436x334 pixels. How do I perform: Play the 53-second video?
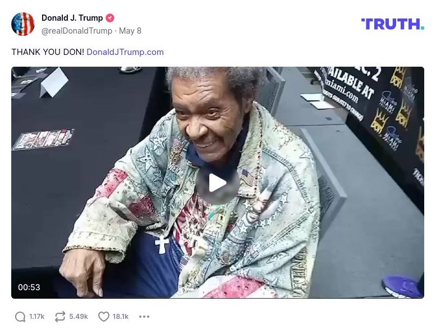click(x=218, y=183)
